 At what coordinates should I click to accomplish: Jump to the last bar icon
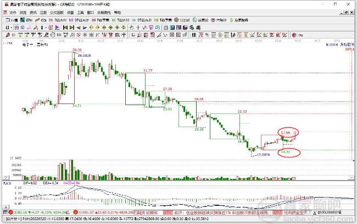click(x=72, y=28)
